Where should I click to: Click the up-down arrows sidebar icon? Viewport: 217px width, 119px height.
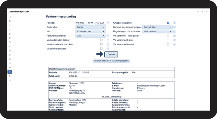[x=10, y=29]
